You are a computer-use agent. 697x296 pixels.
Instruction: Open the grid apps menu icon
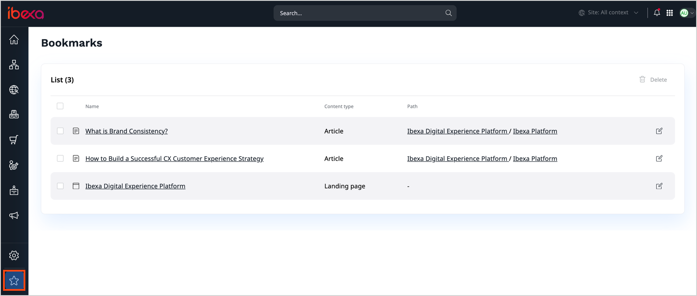[669, 13]
